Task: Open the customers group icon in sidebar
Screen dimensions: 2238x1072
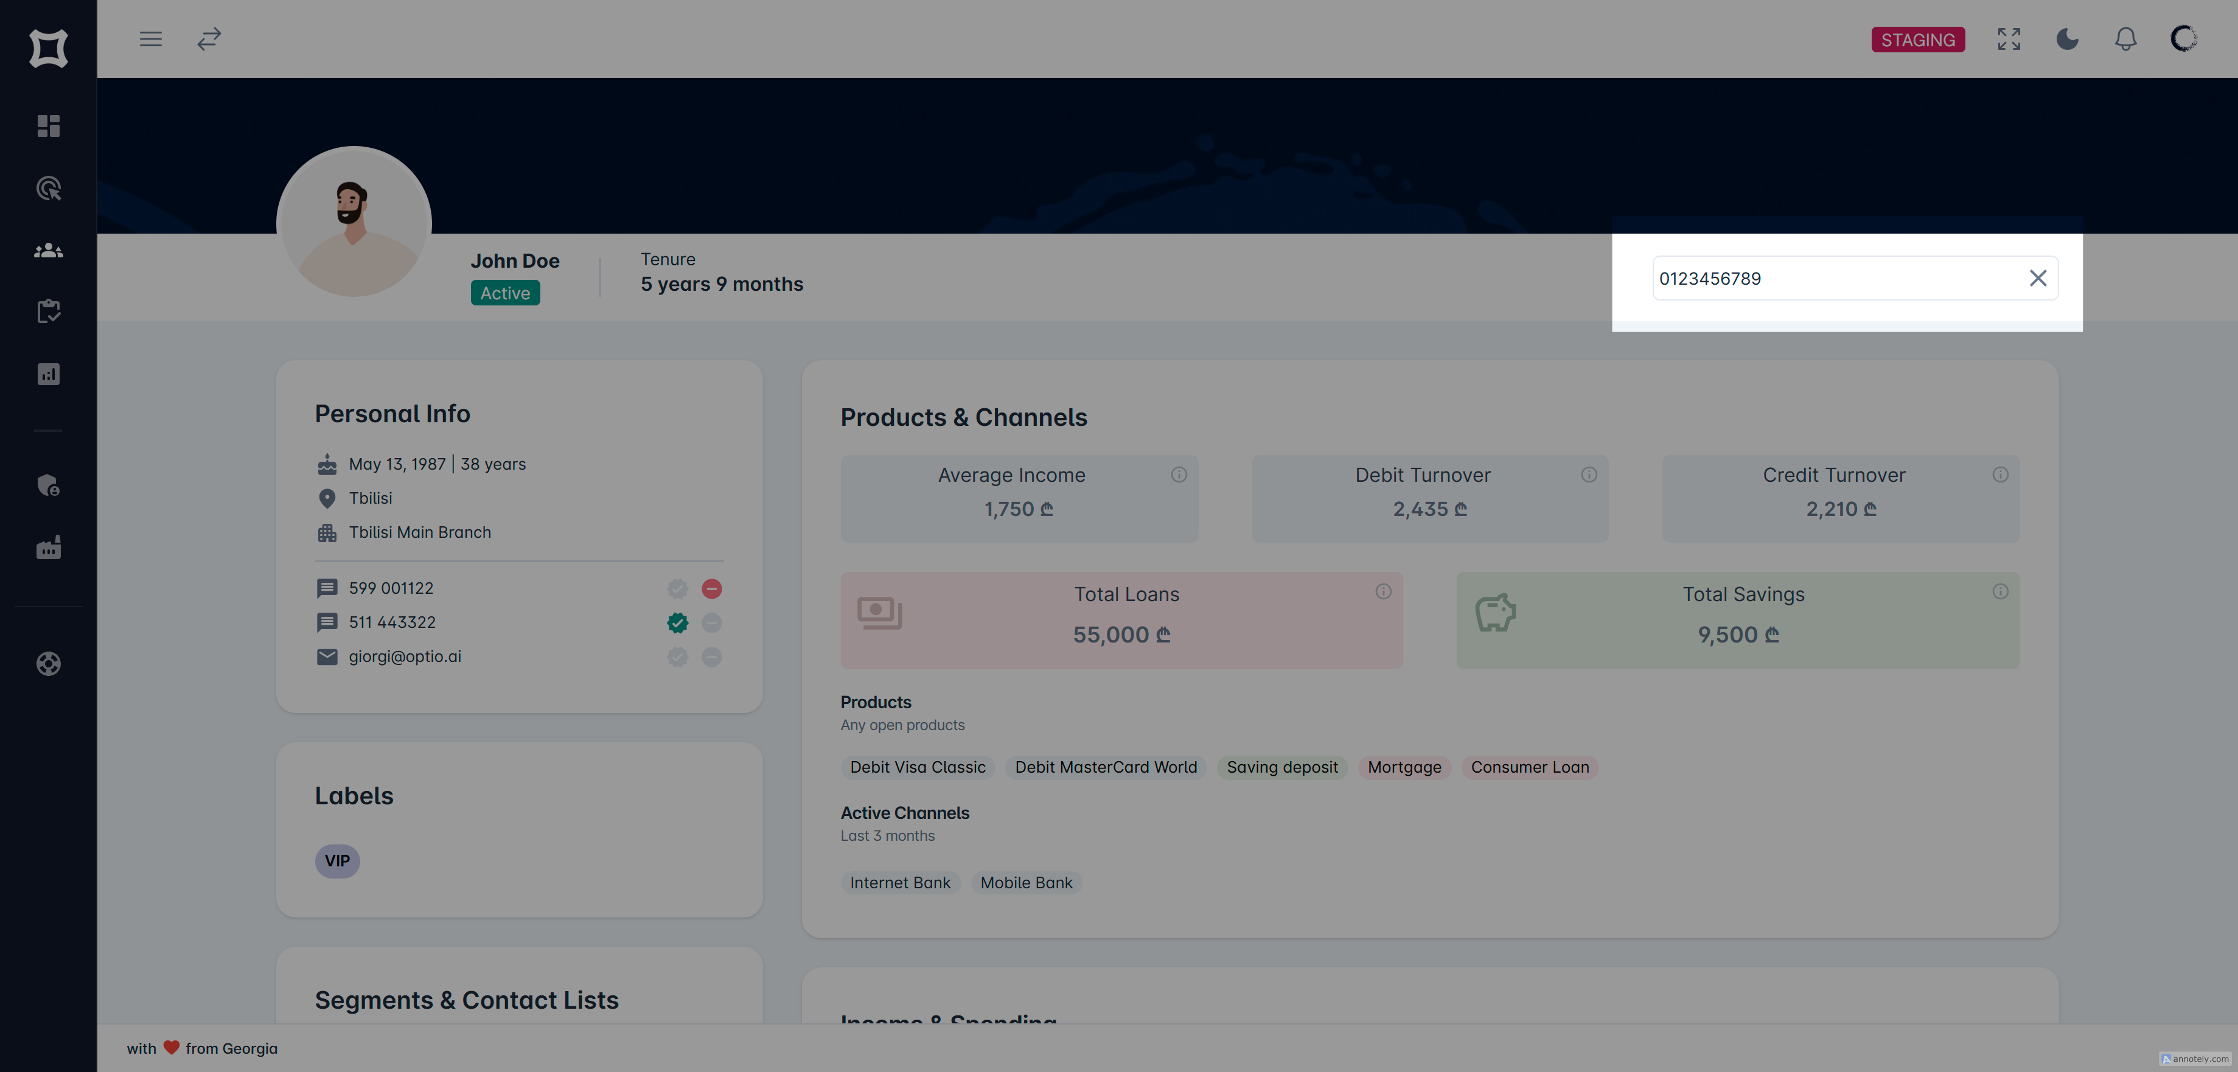Action: (49, 251)
